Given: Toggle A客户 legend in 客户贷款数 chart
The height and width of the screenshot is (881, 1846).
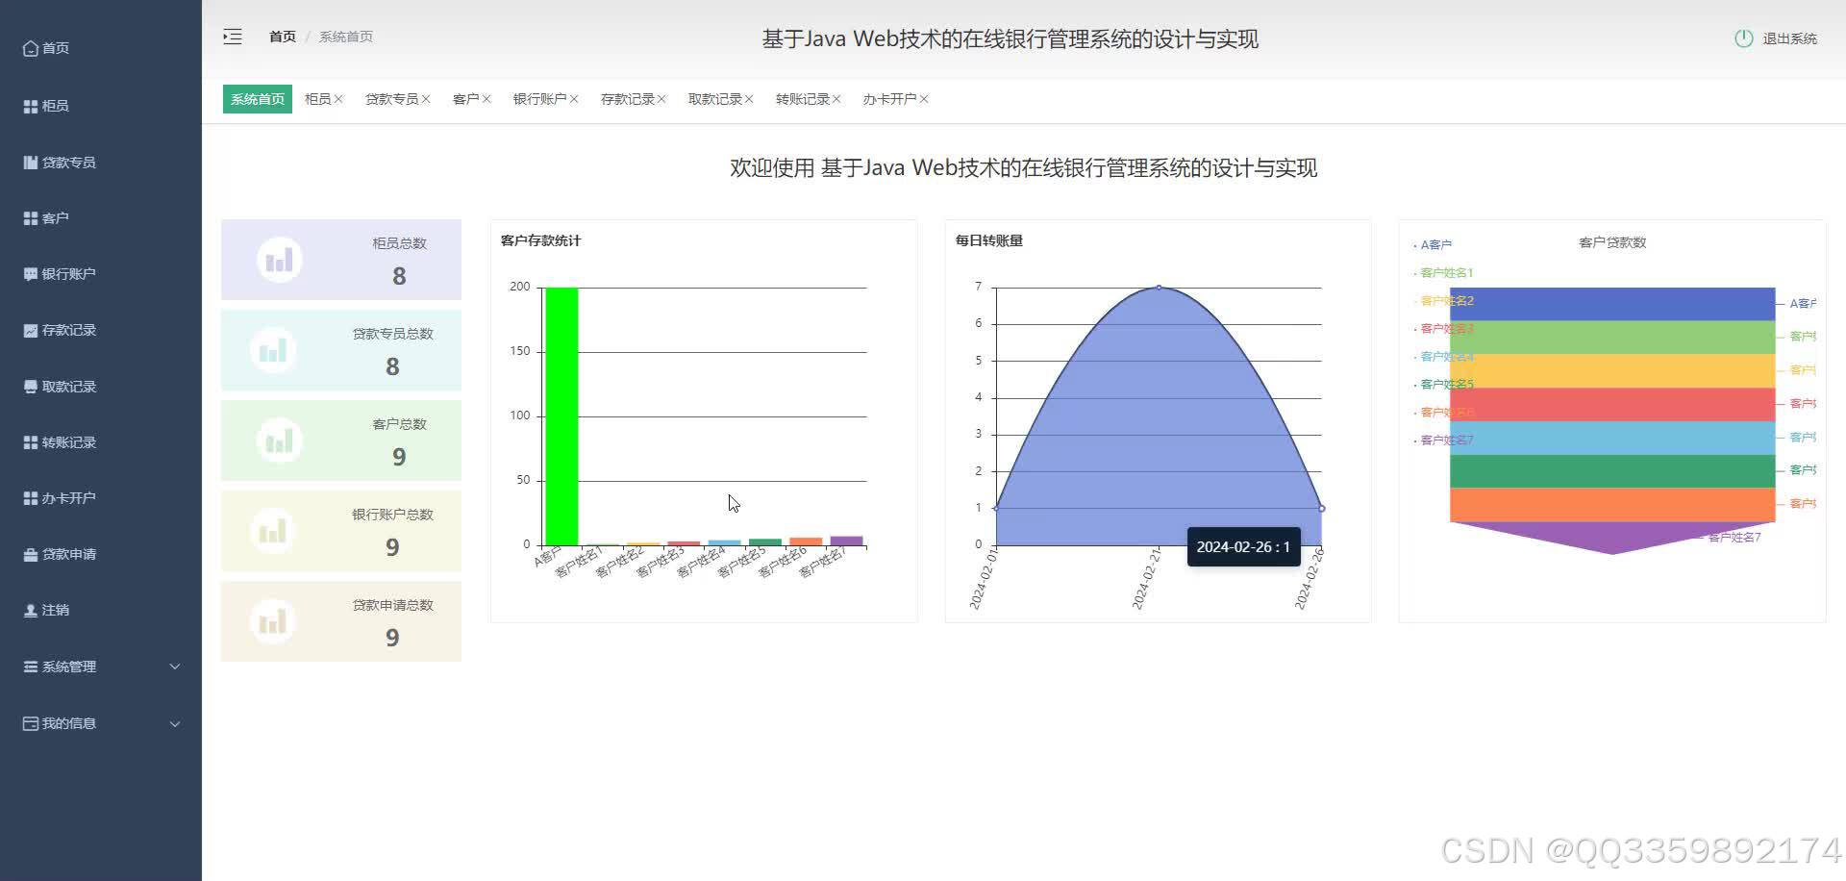Looking at the screenshot, I should tap(1433, 245).
